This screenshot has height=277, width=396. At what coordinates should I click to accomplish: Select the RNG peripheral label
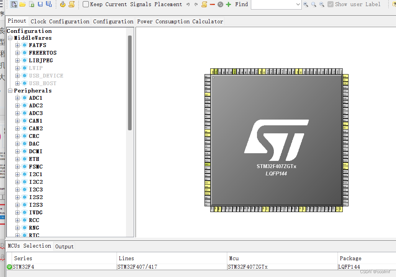coord(34,228)
